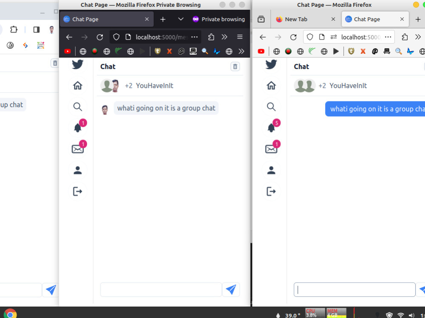This screenshot has width=425, height=318.
Task: Open search icon in right Firefox window sidebar
Action: point(271,106)
